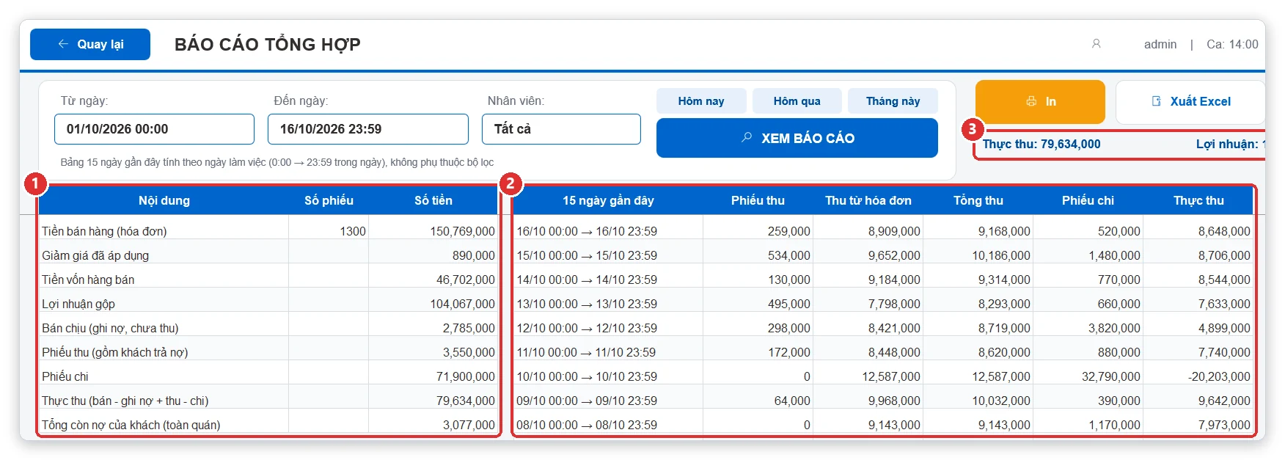Click the 150,769,000 sales amount

pos(462,231)
